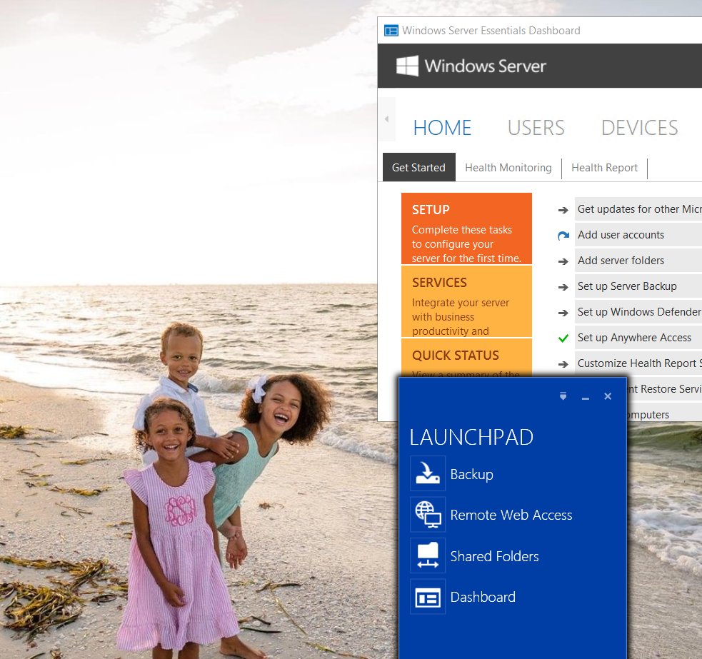Open the Set up Windows Defender task
The height and width of the screenshot is (659, 702).
tap(638, 311)
